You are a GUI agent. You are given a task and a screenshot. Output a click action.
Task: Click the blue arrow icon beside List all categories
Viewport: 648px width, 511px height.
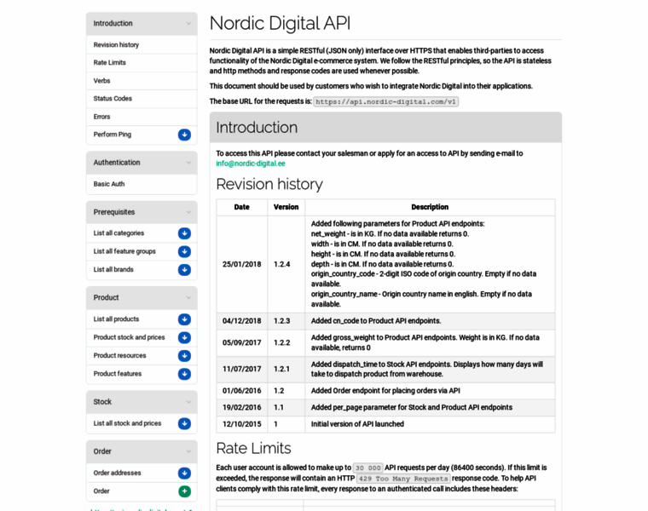tap(184, 233)
